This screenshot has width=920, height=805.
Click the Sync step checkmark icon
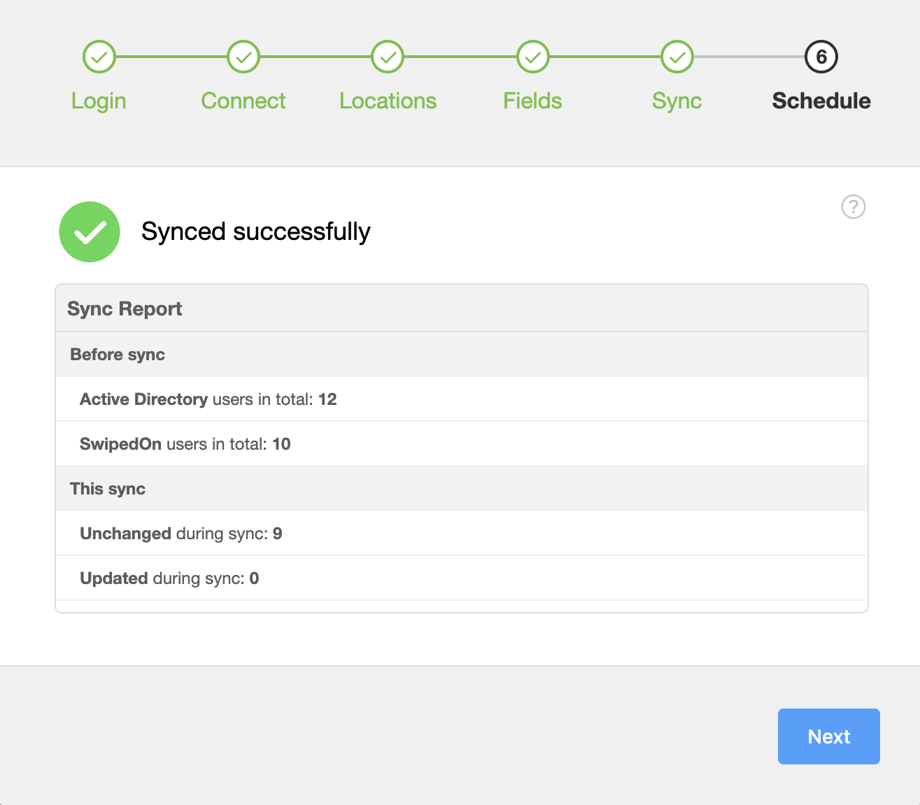click(x=677, y=57)
